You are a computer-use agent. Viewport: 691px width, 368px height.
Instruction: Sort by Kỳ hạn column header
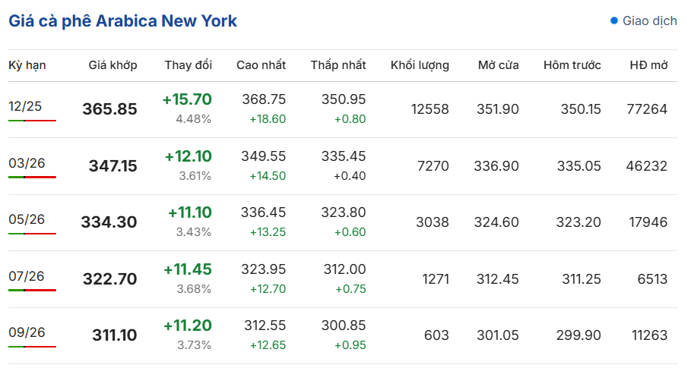coord(27,65)
